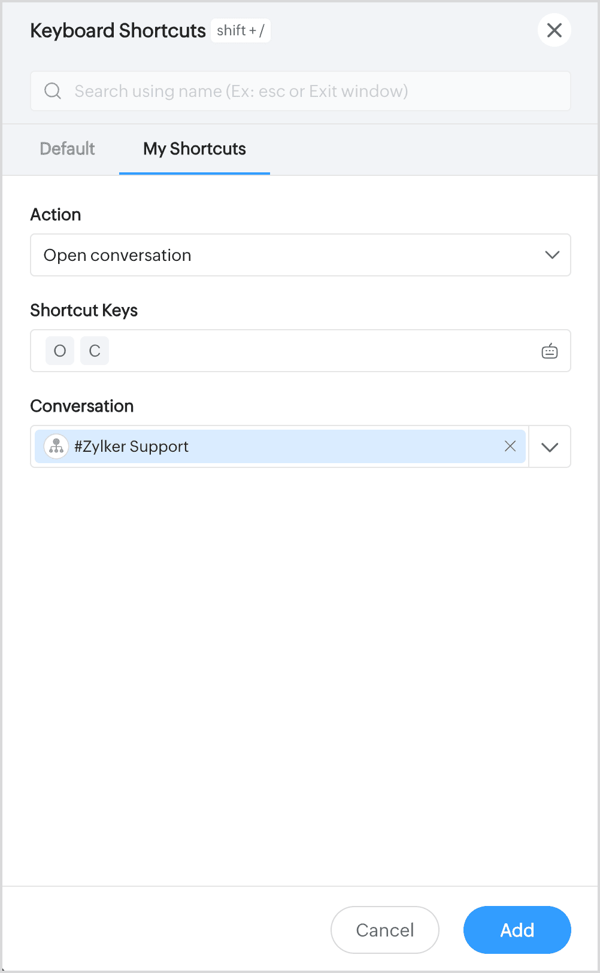The image size is (600, 973).
Task: Focus the shortcut name search field
Action: (x=299, y=91)
